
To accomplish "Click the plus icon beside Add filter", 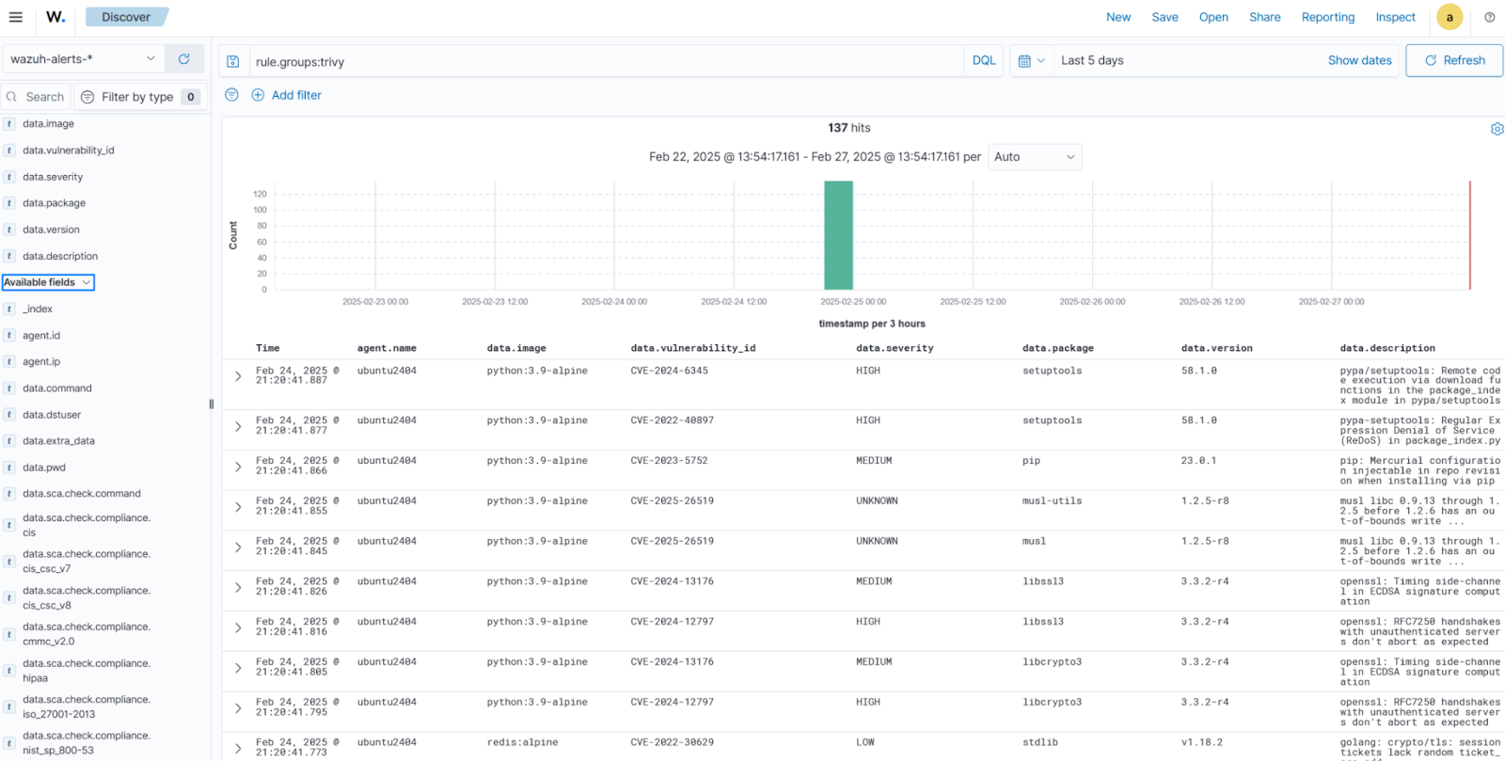I will coord(258,95).
